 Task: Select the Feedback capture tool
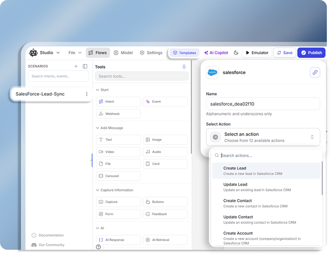click(166, 214)
